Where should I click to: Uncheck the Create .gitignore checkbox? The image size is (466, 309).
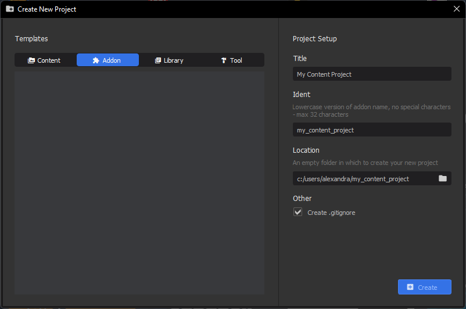pyautogui.click(x=298, y=213)
